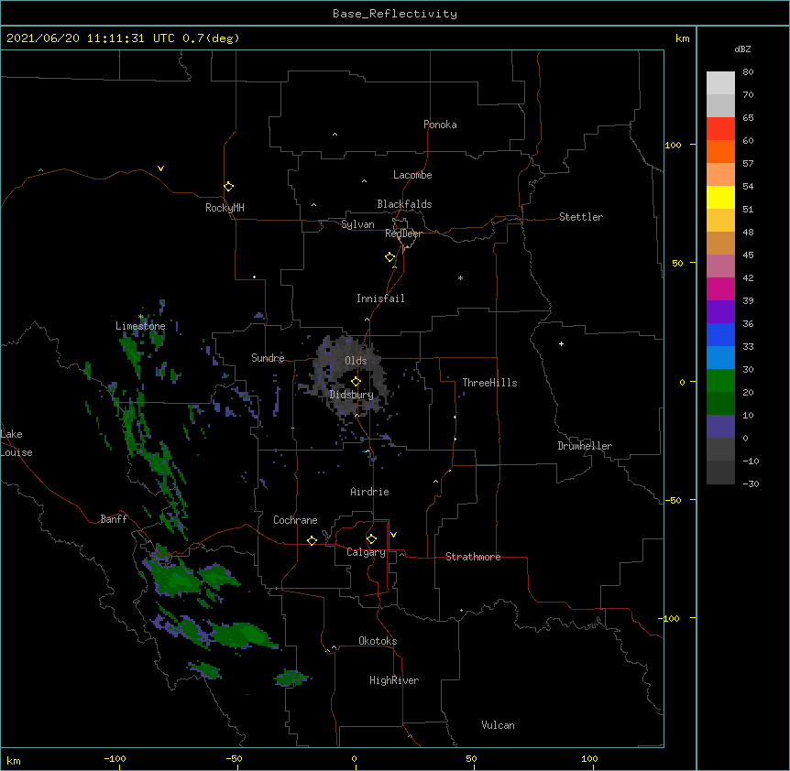Click the Okotoks town label

tap(378, 641)
